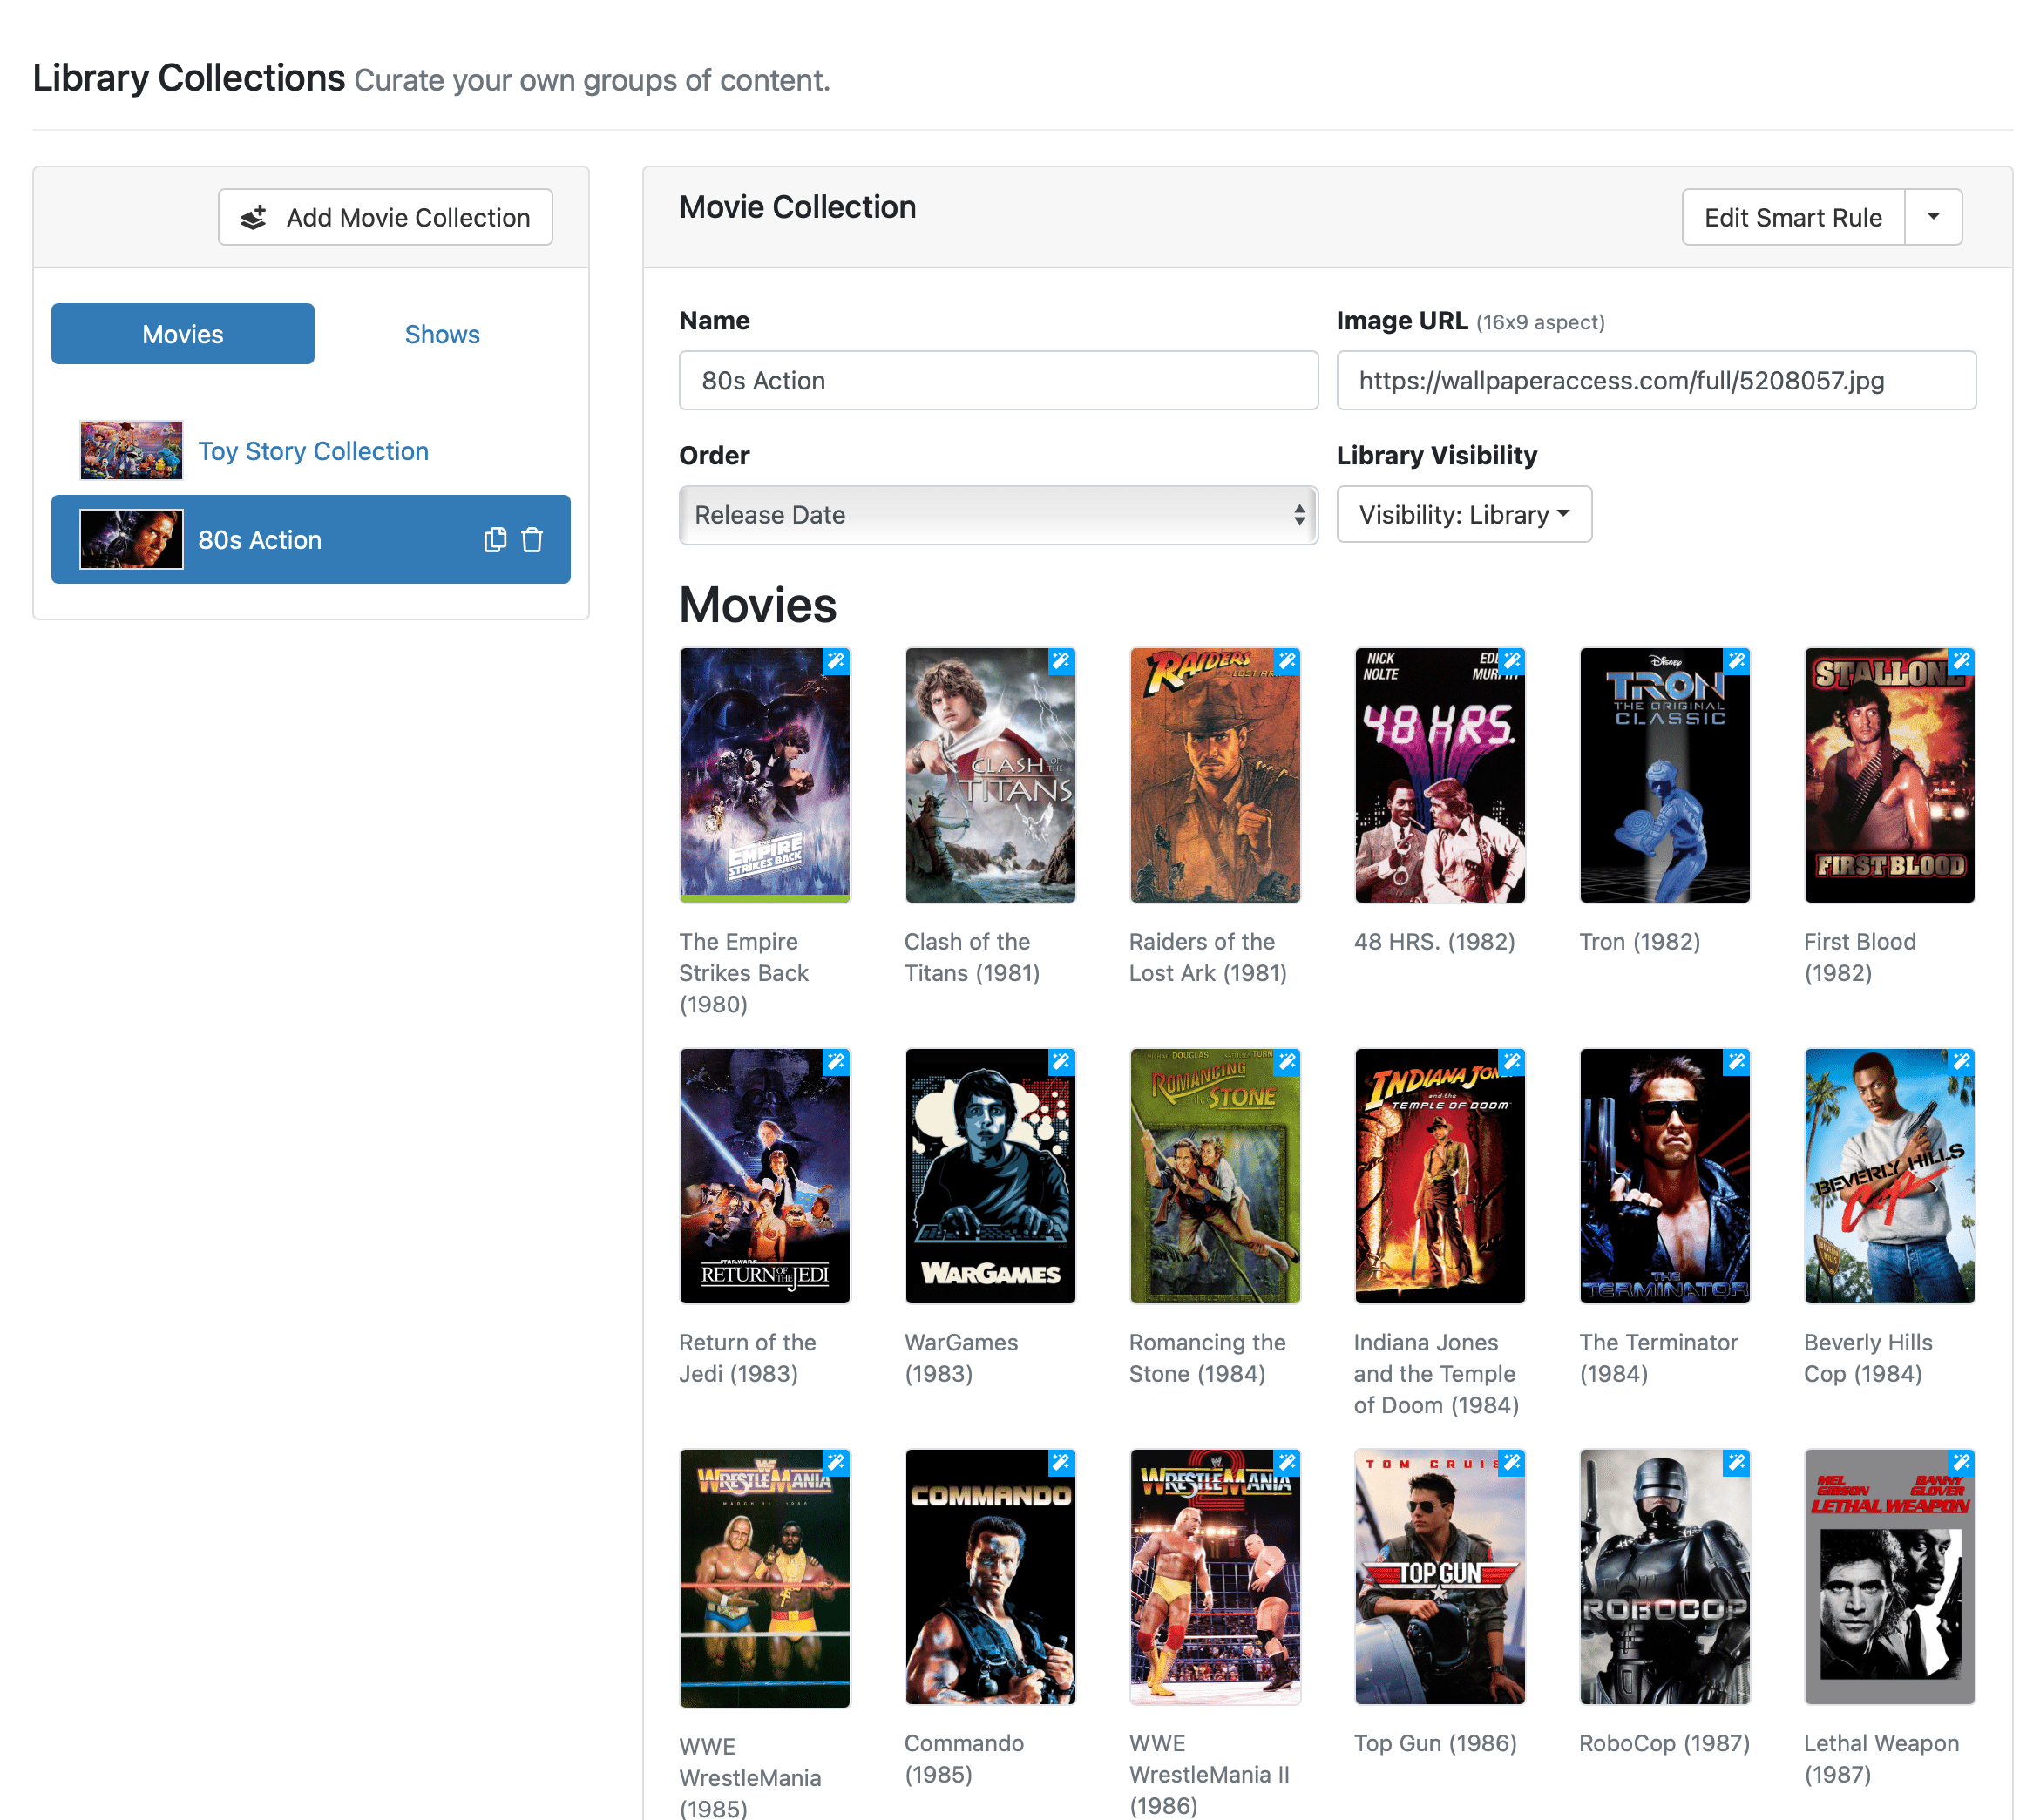Select the edit icon on Raiders of the Lost Ark
The image size is (2040, 1820).
tap(1286, 661)
